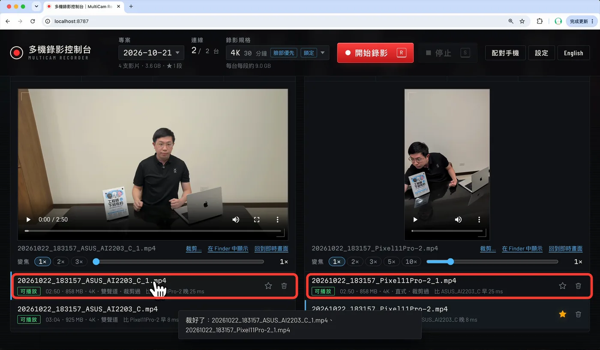The height and width of the screenshot is (350, 600).
Task: Click the red Start Recording button
Action: [x=375, y=53]
